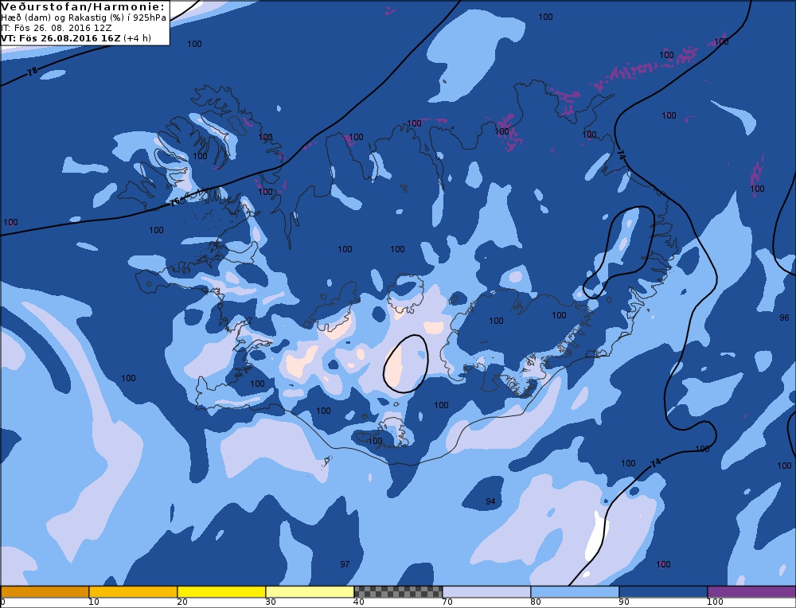796x608 pixels.
Task: Select the bright yellow 20–30 legend swatch
Action: (221, 592)
